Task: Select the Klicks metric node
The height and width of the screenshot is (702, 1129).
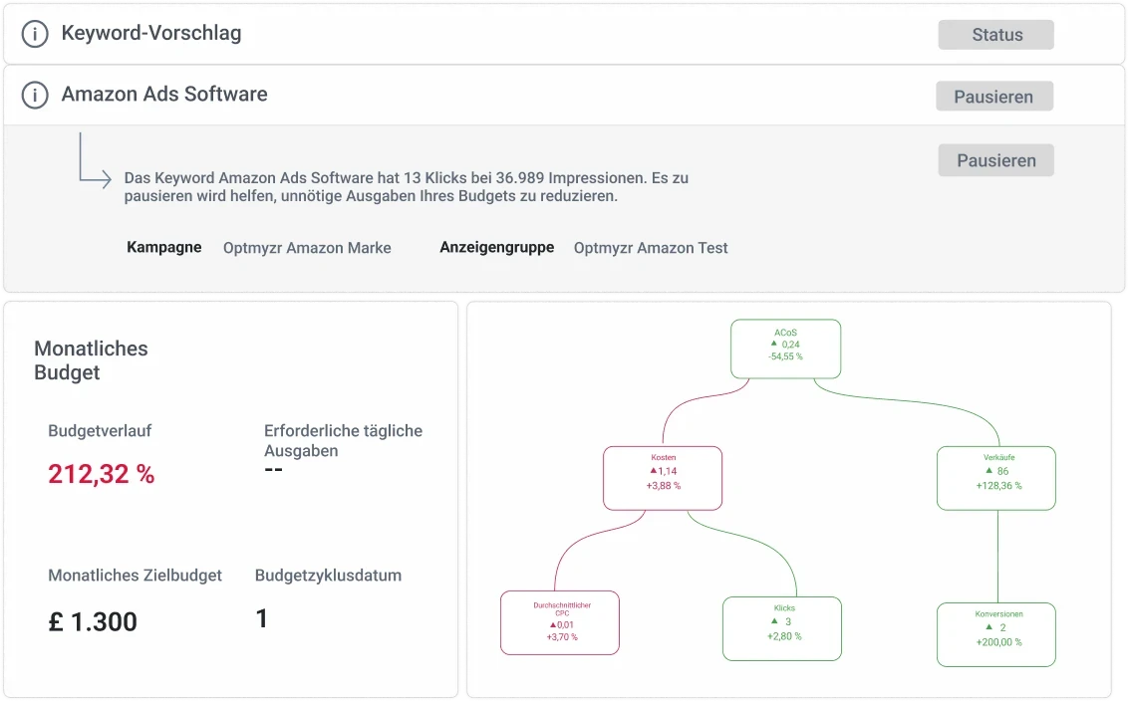Action: coord(781,628)
